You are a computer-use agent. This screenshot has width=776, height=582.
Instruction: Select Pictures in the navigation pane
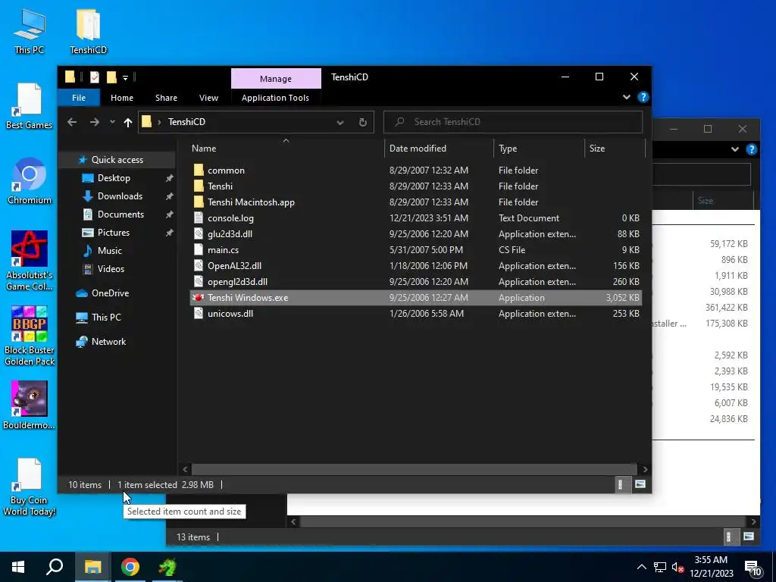[x=114, y=233]
